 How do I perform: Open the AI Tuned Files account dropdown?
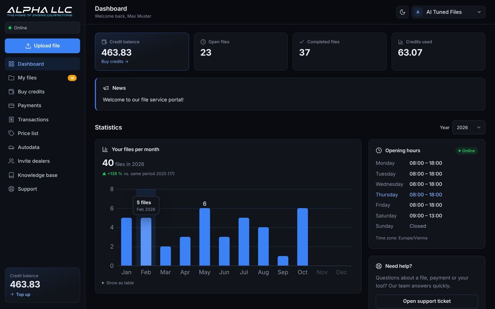point(448,12)
